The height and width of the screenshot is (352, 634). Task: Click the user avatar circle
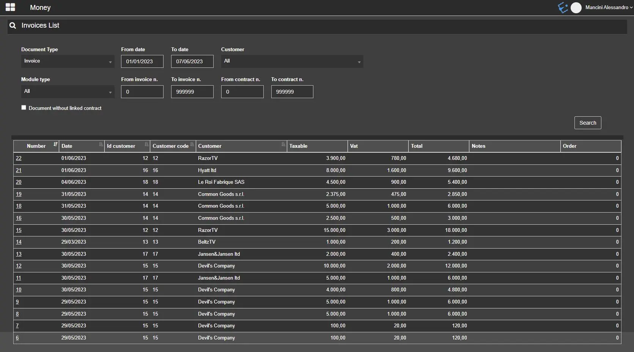(x=576, y=8)
